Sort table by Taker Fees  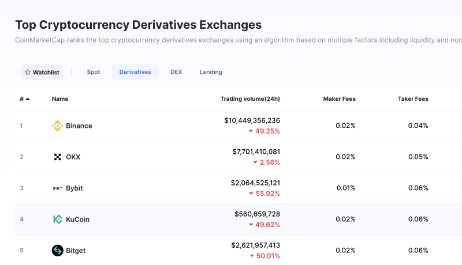[x=413, y=99]
